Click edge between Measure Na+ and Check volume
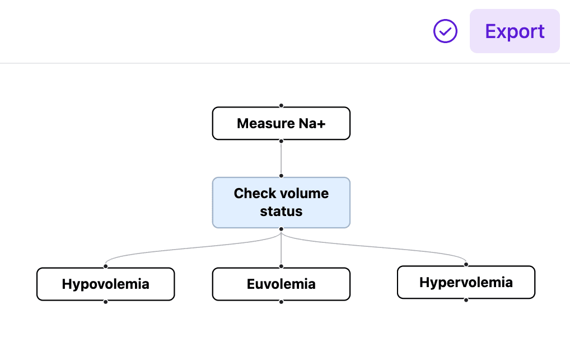Viewport: 570px width, 347px height. [x=281, y=158]
